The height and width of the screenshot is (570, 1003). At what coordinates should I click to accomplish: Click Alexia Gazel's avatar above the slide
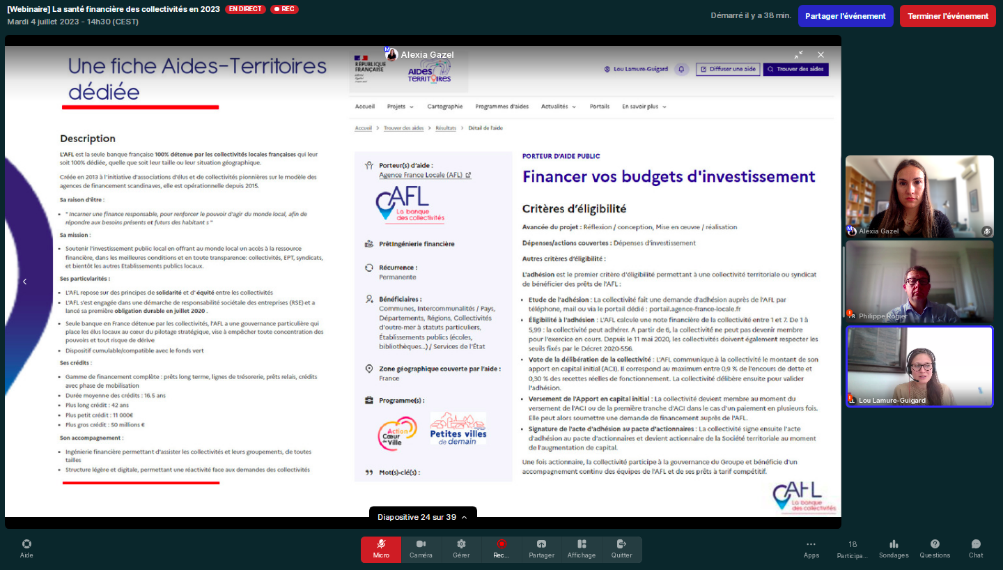[x=391, y=54]
